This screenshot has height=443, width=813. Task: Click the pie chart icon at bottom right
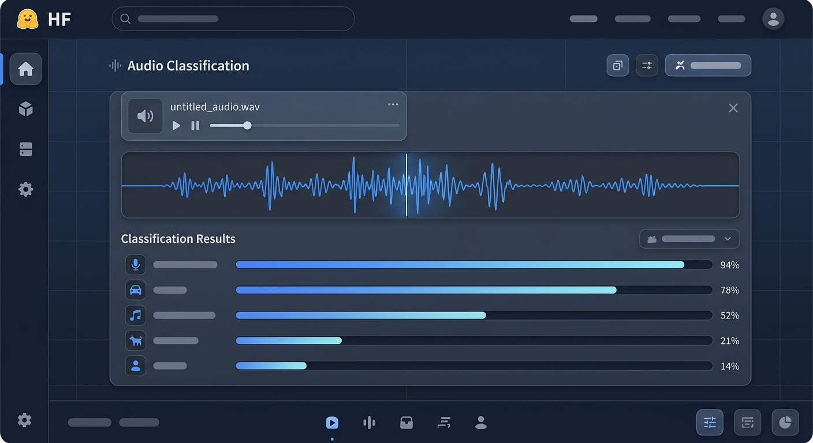pos(785,423)
